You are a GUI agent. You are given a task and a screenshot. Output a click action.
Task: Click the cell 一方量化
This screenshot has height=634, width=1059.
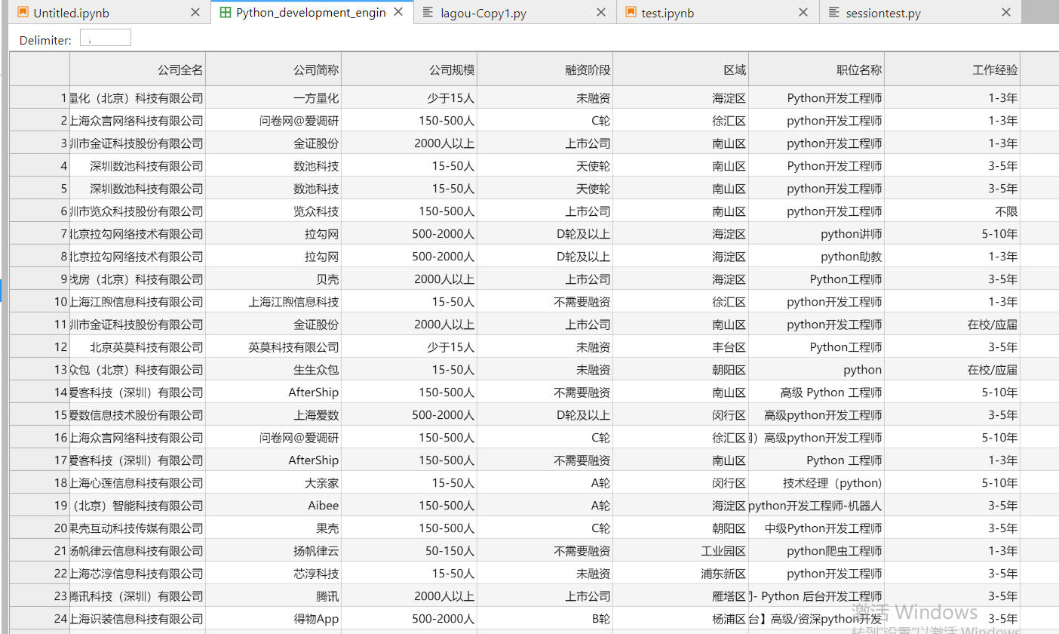[x=273, y=98]
